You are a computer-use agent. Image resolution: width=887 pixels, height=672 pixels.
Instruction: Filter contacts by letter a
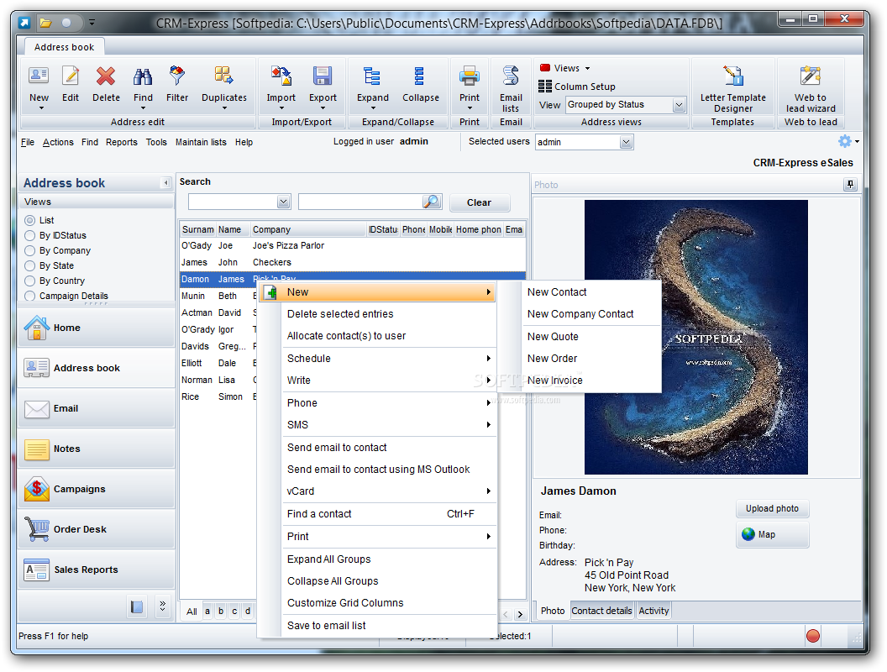[x=207, y=612]
